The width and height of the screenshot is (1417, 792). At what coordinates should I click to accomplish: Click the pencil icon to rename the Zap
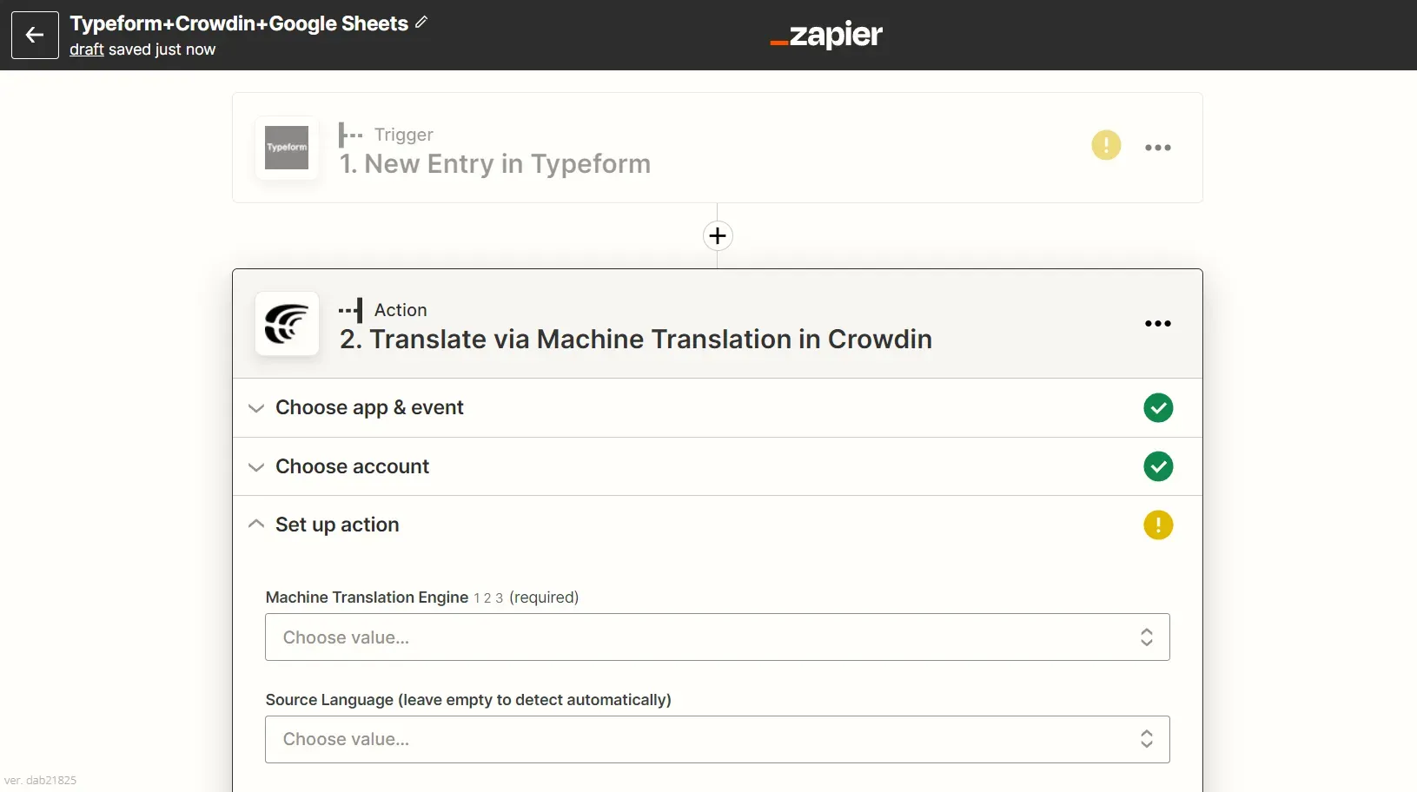pyautogui.click(x=422, y=22)
